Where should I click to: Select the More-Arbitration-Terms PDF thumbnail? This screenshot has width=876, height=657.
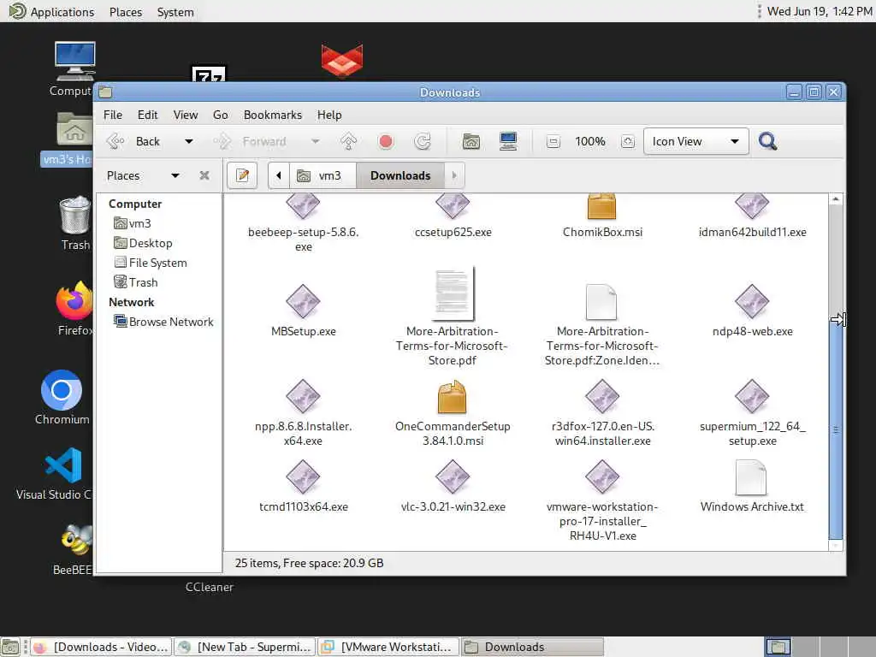tap(452, 294)
